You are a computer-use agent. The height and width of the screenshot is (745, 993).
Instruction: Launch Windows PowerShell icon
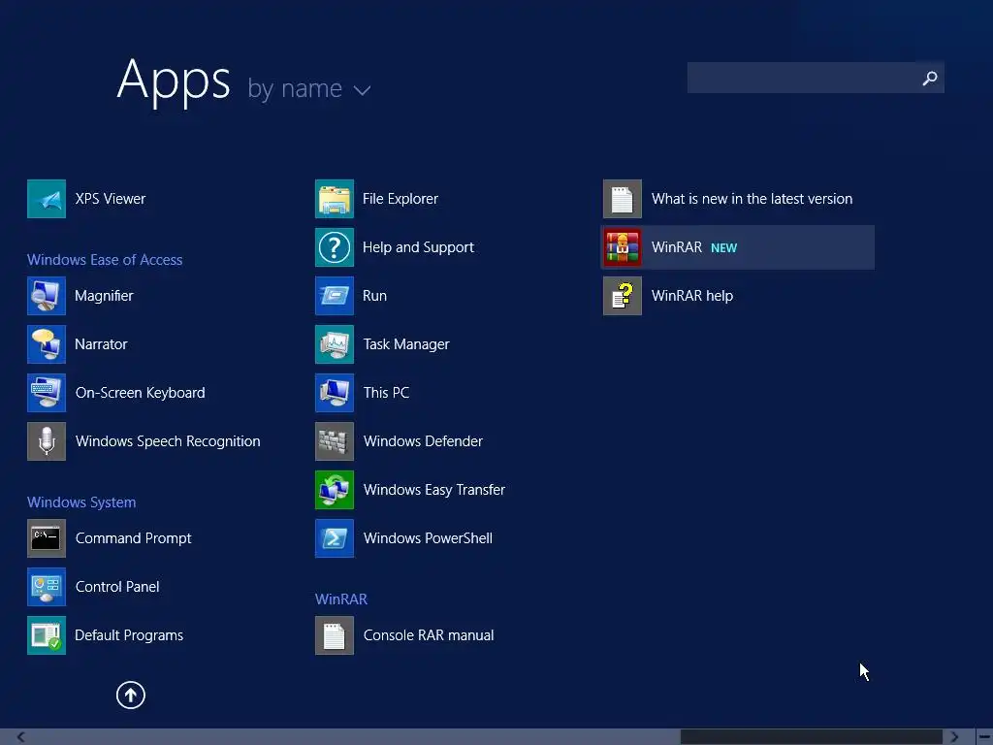pos(335,538)
